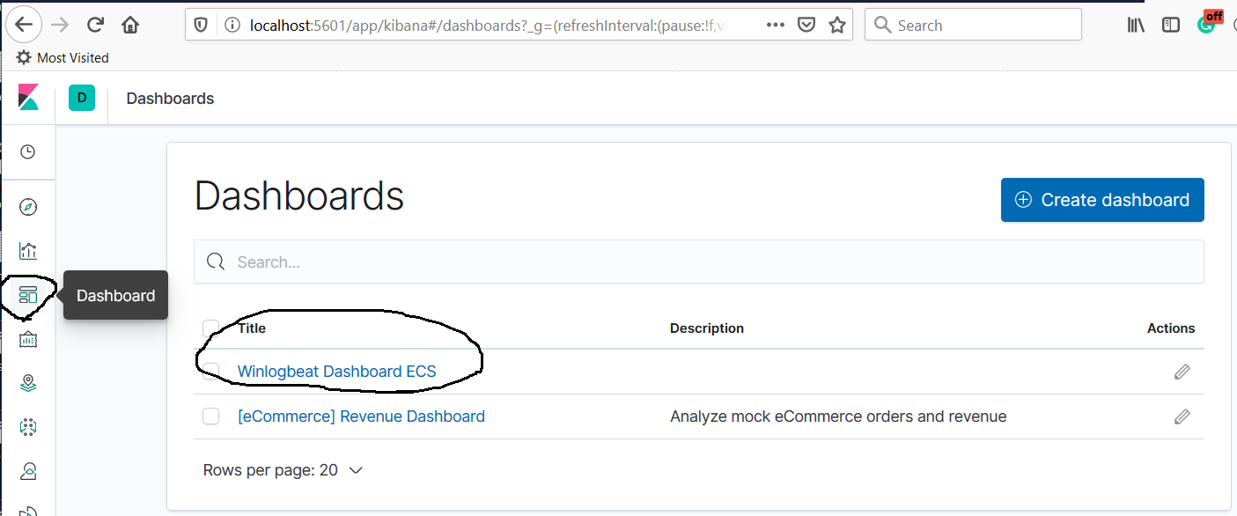1237x516 pixels.
Task: Click the green D space avatar
Action: [x=82, y=98]
